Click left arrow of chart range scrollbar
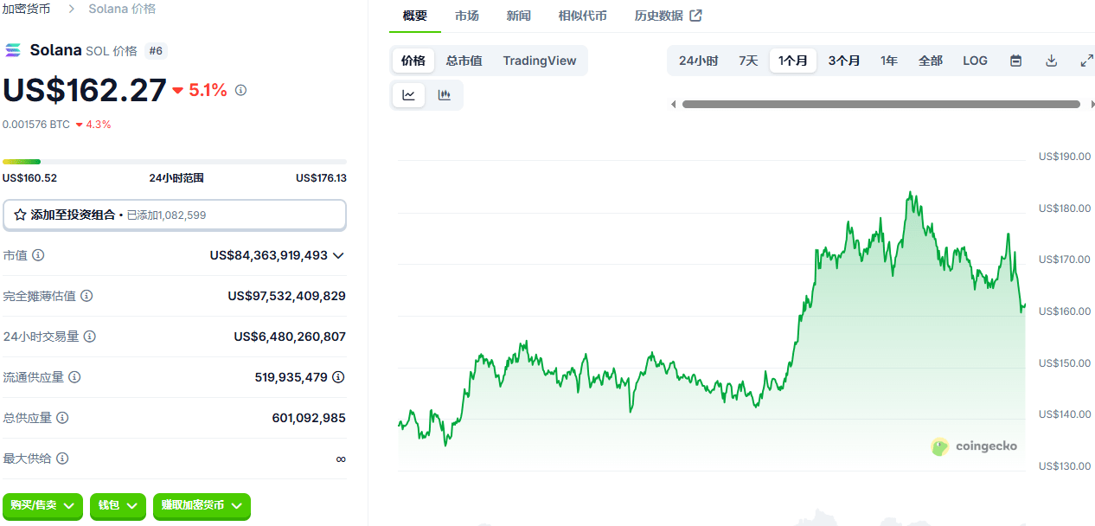This screenshot has height=526, width=1095. 674,105
